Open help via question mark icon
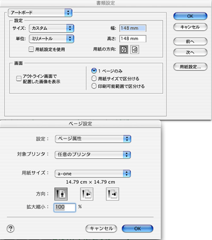 pos(10,229)
